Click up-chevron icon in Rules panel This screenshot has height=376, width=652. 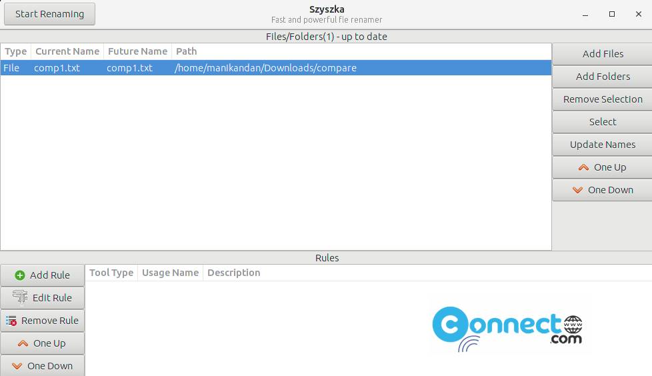23,343
